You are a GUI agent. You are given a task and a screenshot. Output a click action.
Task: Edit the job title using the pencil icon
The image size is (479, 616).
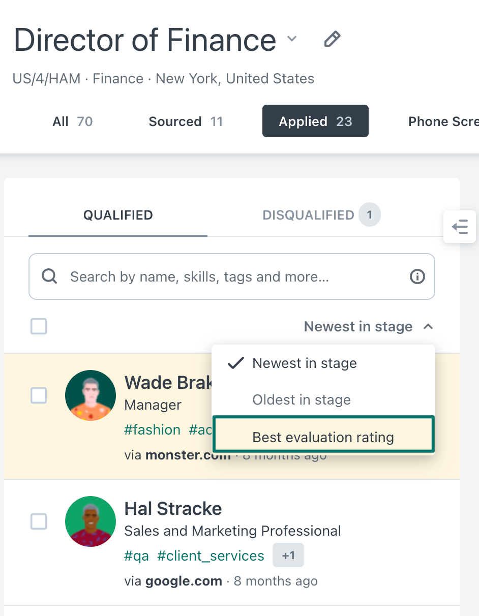click(x=332, y=39)
